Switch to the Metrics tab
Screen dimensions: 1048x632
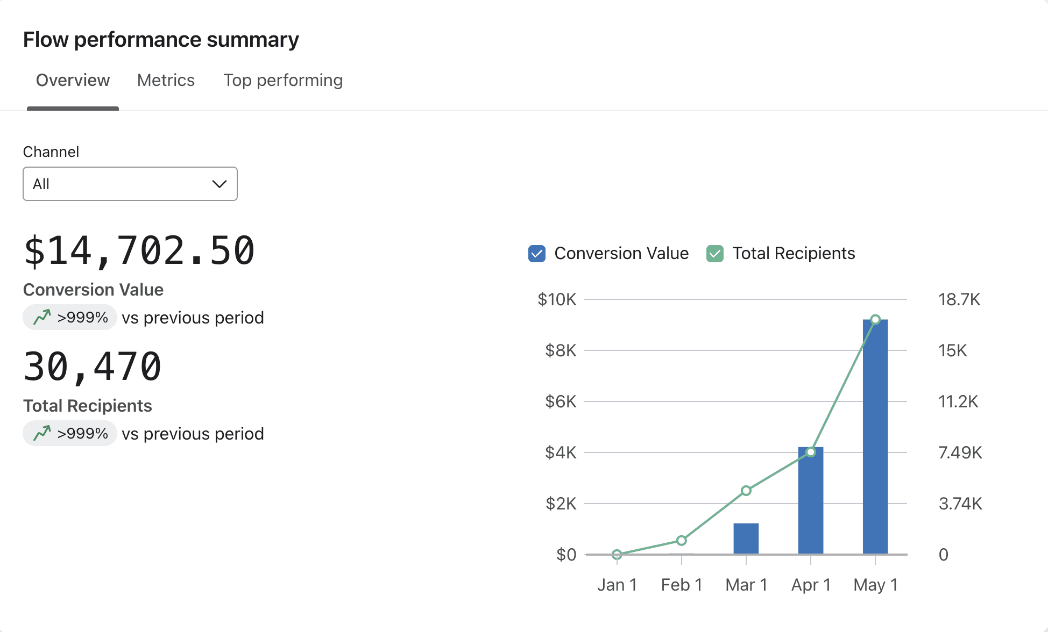(x=166, y=81)
